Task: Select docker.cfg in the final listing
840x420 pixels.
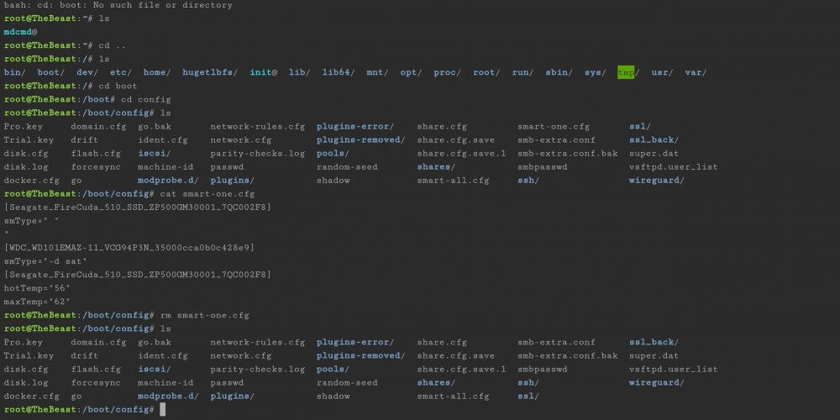Action: point(32,396)
